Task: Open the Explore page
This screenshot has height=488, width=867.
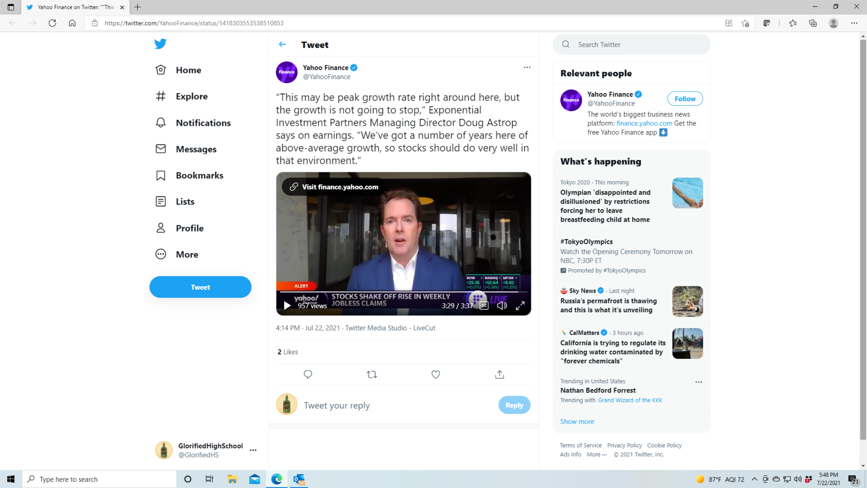Action: point(182,96)
